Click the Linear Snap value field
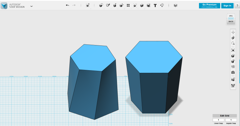Screen dimensions: 240x126 (218, 120)
